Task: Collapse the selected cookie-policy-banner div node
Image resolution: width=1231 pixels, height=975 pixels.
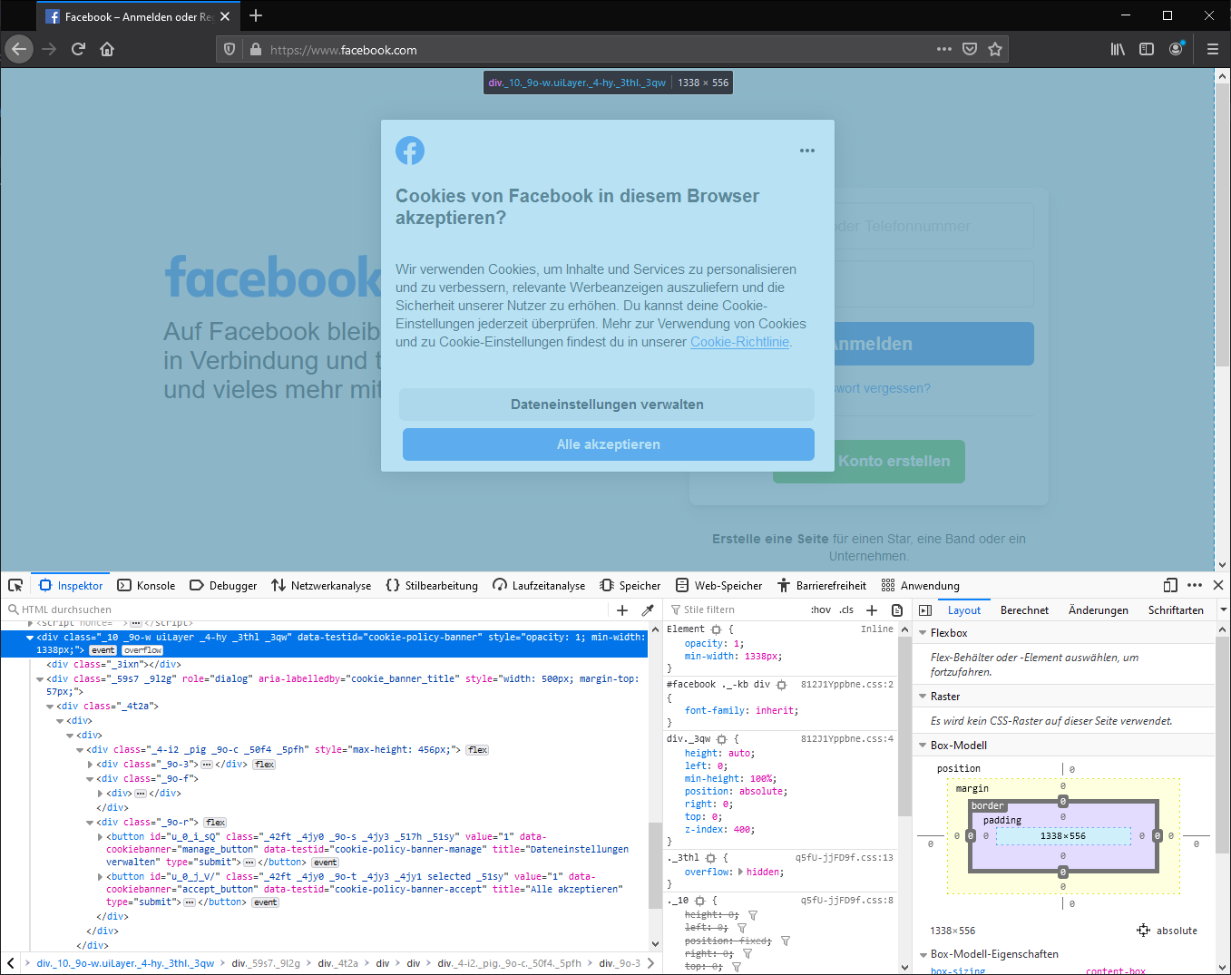Action: pos(30,638)
